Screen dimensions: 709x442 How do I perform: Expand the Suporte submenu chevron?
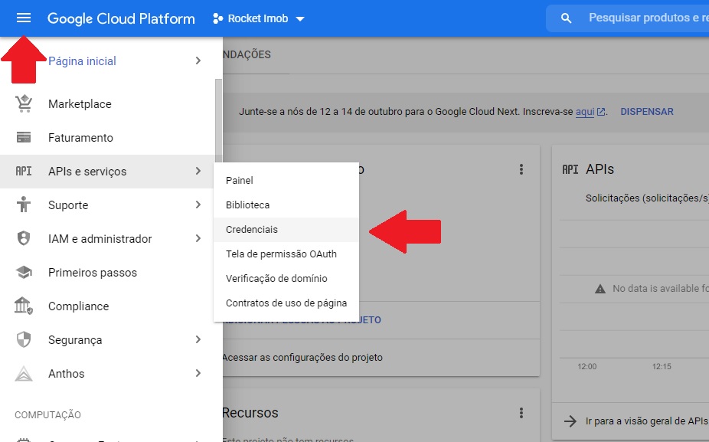(x=198, y=205)
